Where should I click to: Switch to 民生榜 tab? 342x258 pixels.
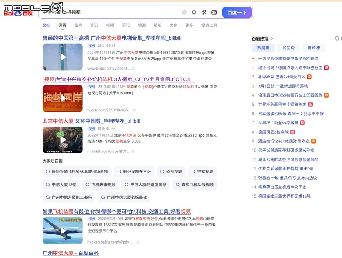point(289,48)
